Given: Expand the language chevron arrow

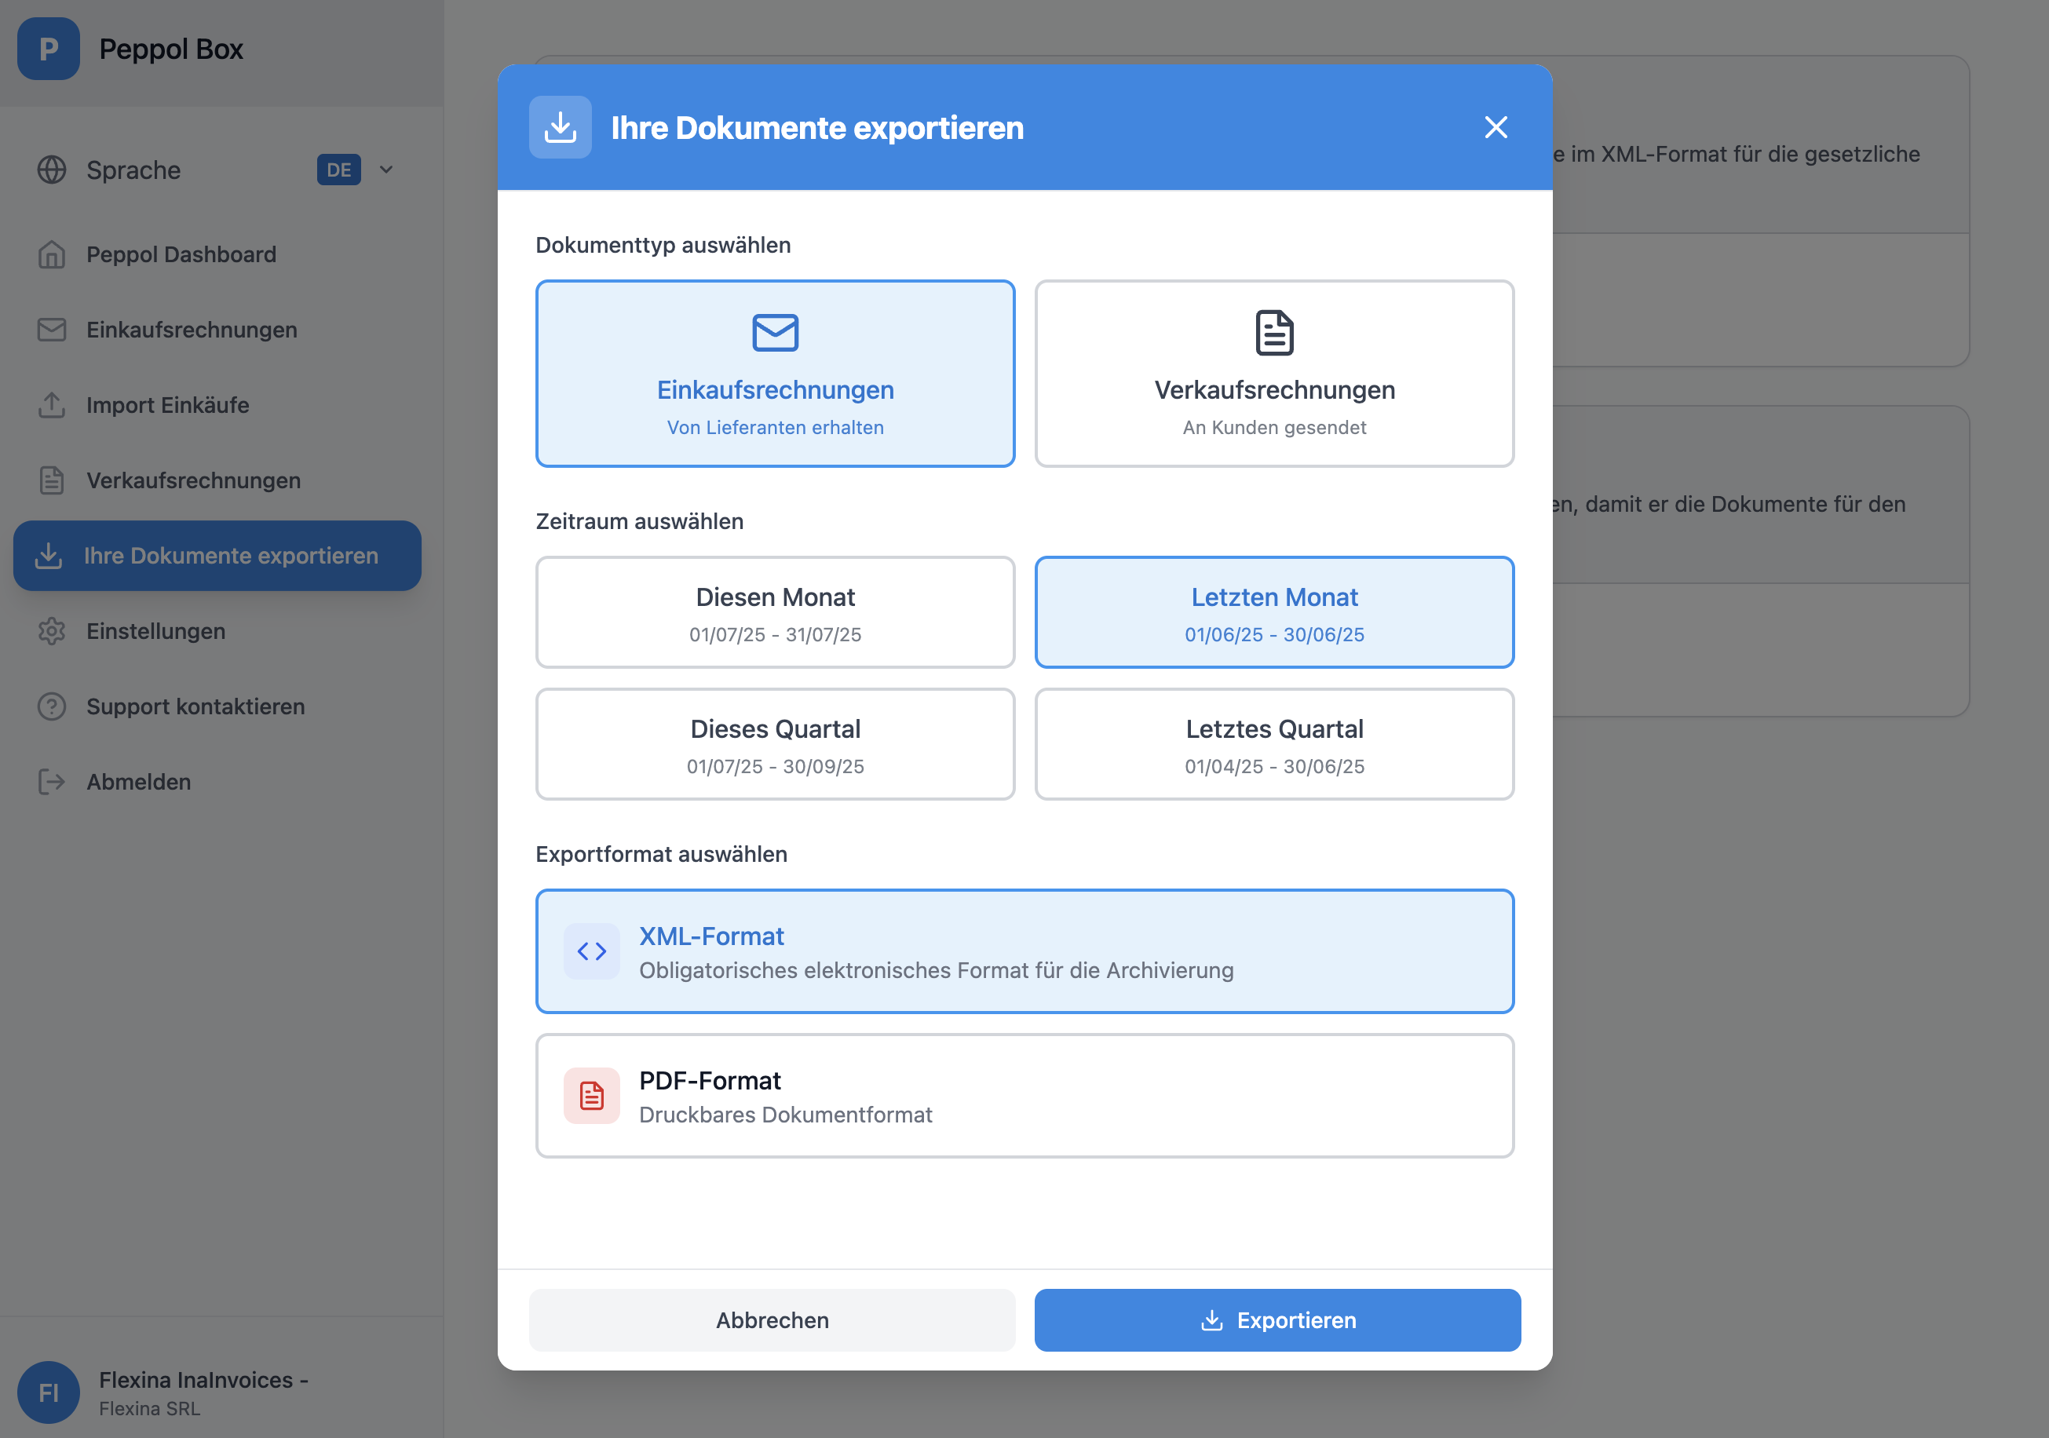Looking at the screenshot, I should (x=386, y=170).
